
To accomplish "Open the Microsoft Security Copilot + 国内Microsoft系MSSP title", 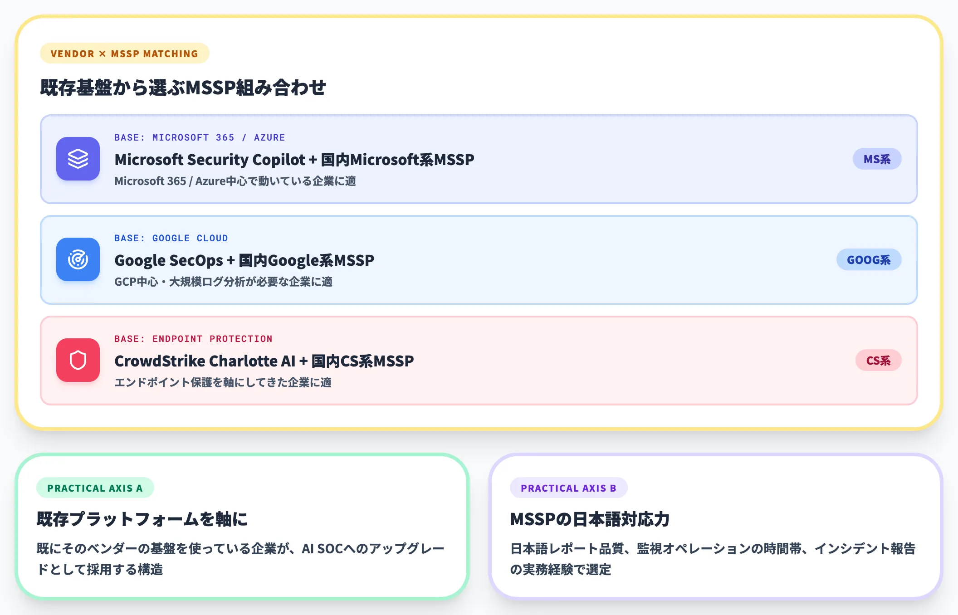I will point(294,160).
